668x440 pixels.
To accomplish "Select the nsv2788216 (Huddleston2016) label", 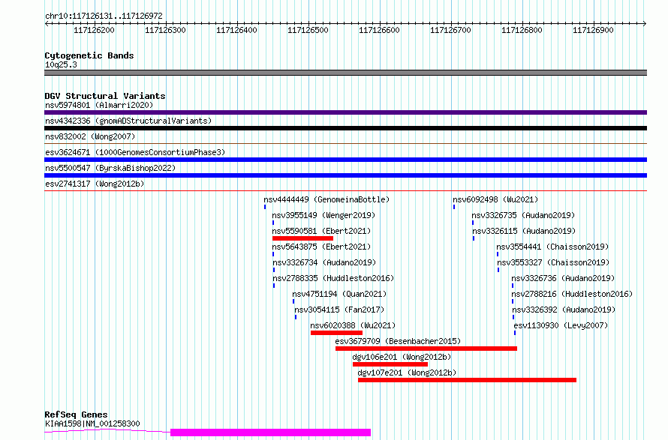I will tap(572, 294).
